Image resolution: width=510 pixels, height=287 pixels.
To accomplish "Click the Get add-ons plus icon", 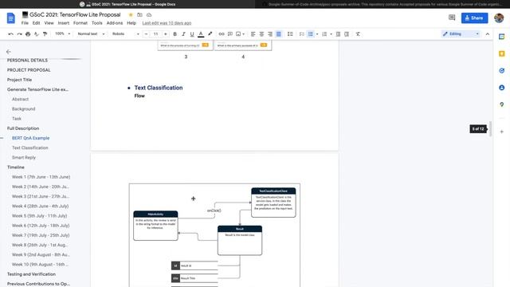I will [x=502, y=132].
